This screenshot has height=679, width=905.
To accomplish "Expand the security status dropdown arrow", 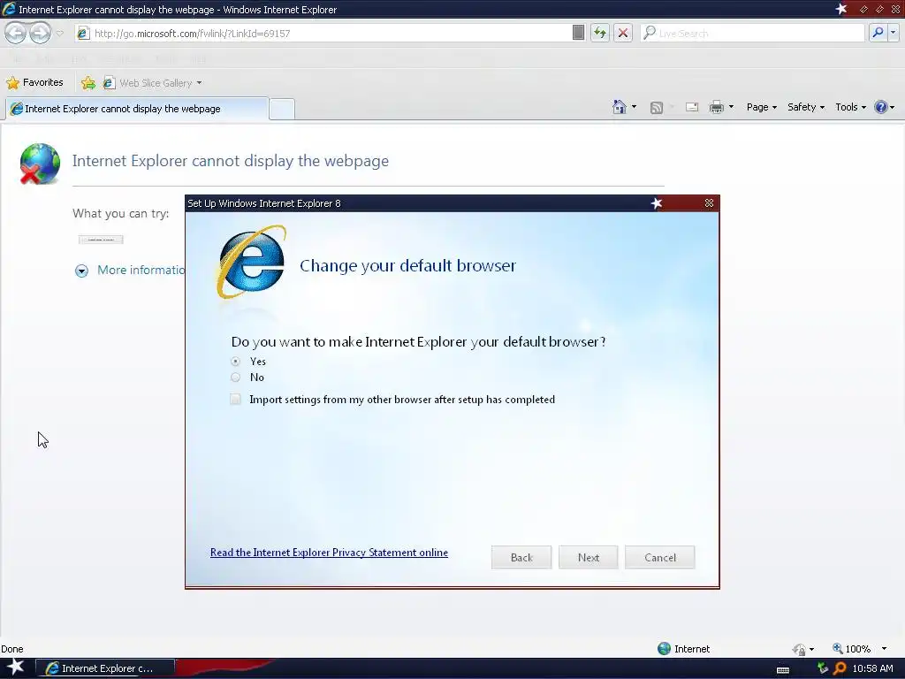I will [811, 650].
